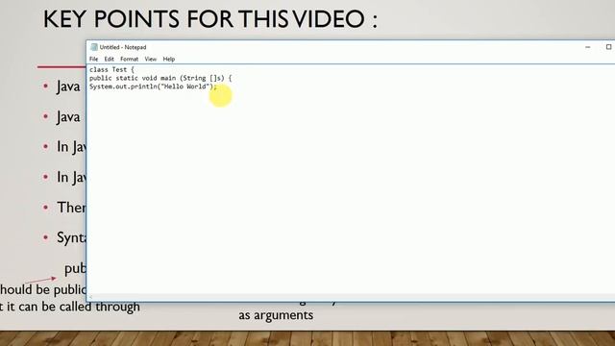Minimize the Notepad window
The image size is (615, 346).
(587, 47)
